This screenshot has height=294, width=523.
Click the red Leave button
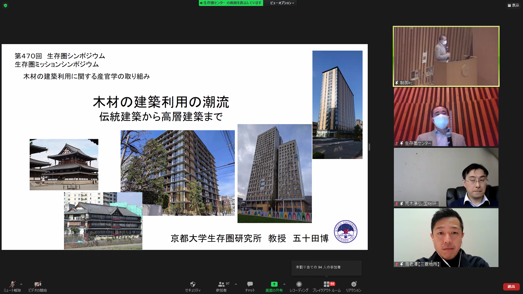coord(511,287)
